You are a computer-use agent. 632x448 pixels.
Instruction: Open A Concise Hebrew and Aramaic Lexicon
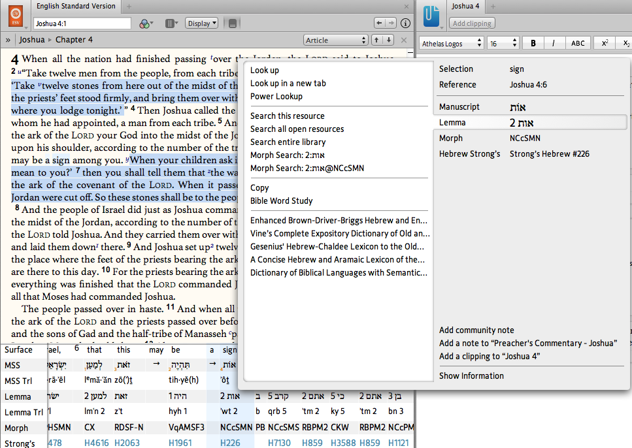tap(337, 259)
